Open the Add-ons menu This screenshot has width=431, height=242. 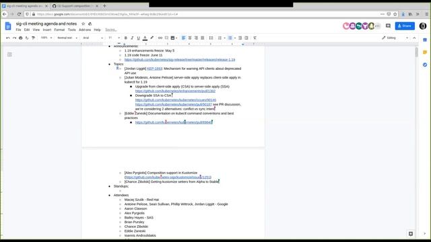[85, 30]
